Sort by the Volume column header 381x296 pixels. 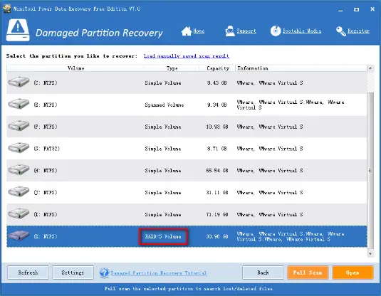coord(75,68)
